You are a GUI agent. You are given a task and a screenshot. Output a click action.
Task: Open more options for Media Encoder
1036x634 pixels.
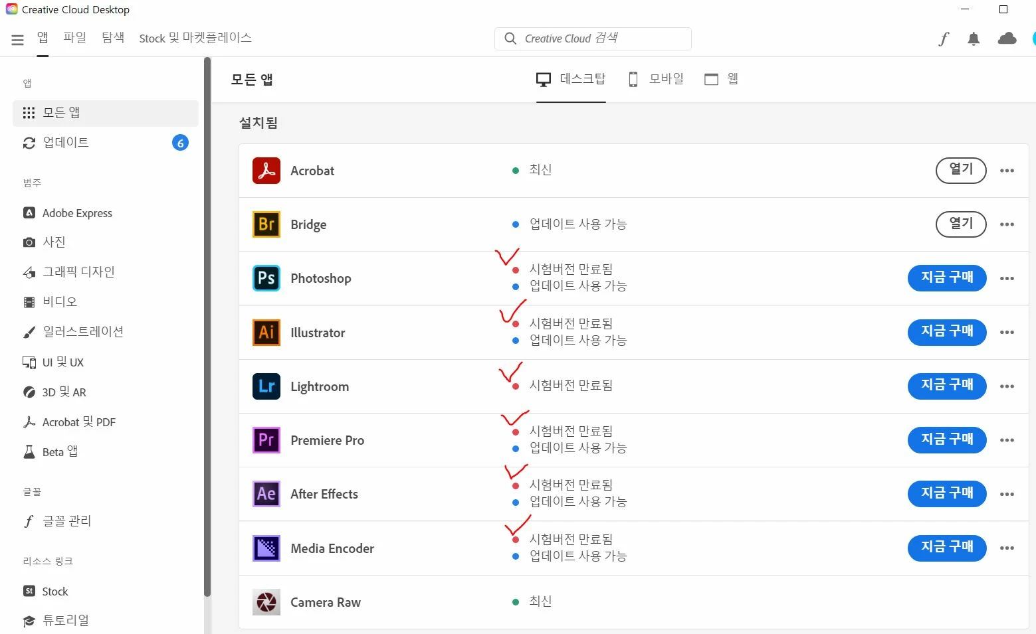pyautogui.click(x=1007, y=548)
